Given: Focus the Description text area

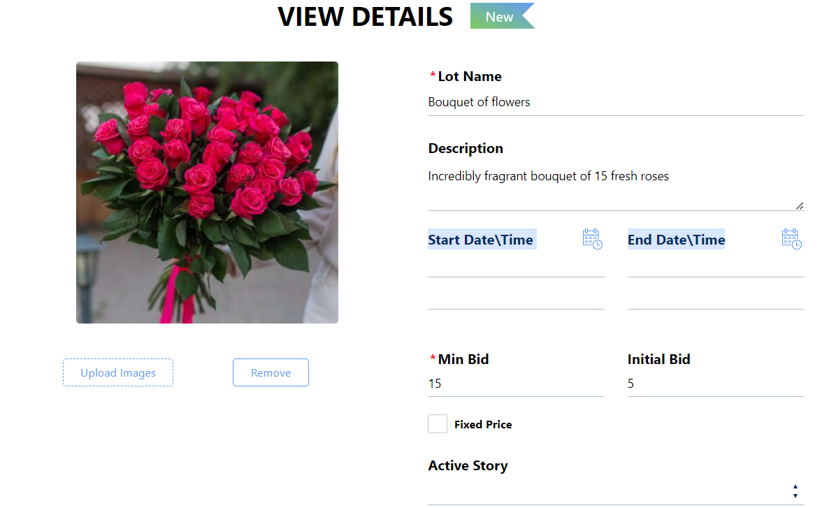Looking at the screenshot, I should point(616,187).
